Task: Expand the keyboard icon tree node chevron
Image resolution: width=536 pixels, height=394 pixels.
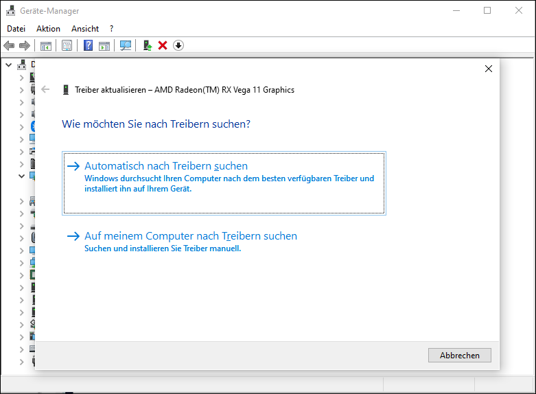Action: point(21,349)
